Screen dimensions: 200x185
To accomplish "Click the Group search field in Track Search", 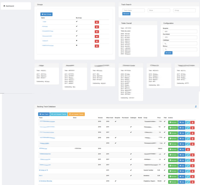I will click(x=184, y=10).
